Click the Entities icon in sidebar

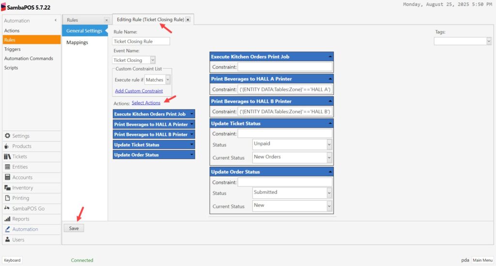(7, 167)
